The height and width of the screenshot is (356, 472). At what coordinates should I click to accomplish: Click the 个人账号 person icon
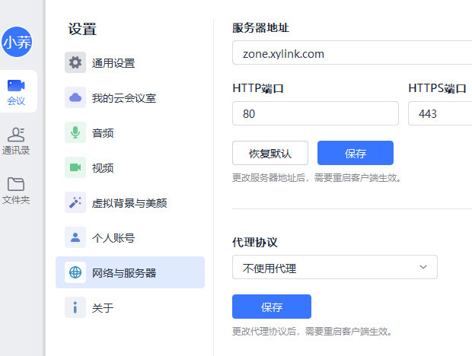(75, 237)
